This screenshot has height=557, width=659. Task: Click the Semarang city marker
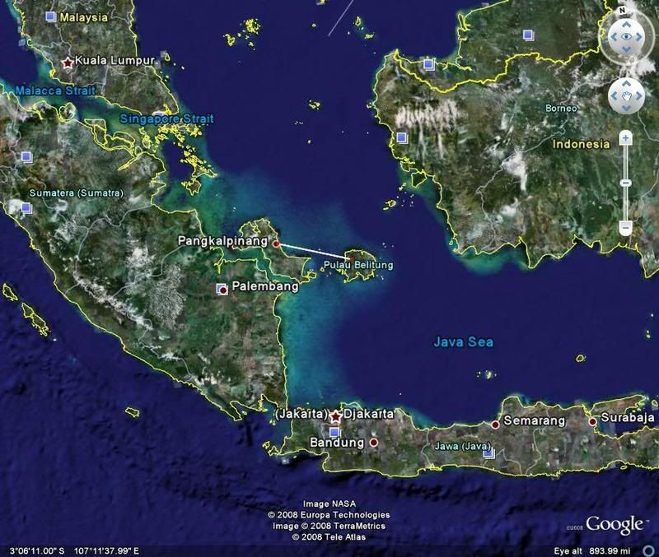tap(495, 425)
